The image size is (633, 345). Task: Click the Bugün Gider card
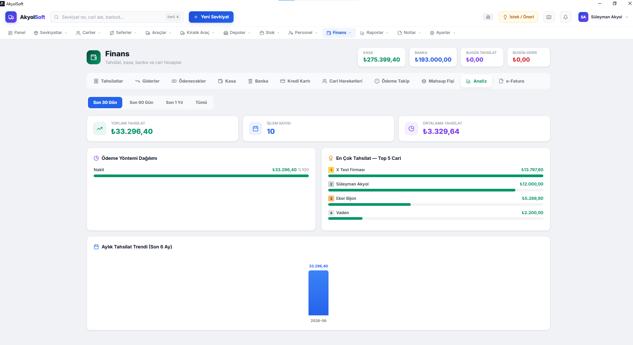click(x=529, y=57)
